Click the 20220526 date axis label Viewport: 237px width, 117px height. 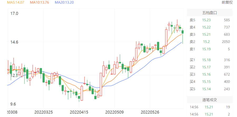coord(150,112)
